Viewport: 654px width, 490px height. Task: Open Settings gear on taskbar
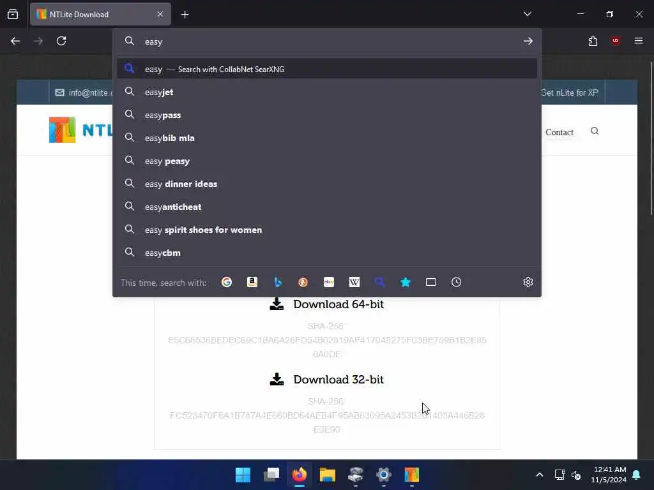pyautogui.click(x=384, y=475)
